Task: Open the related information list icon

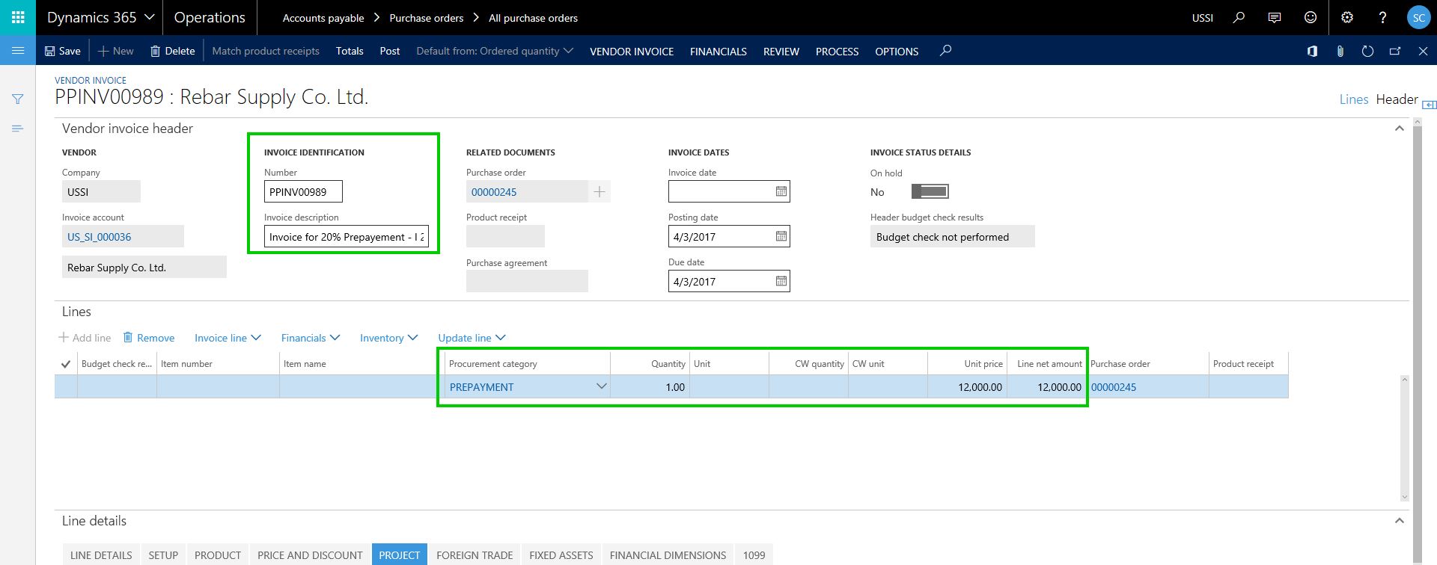Action: 18,129
